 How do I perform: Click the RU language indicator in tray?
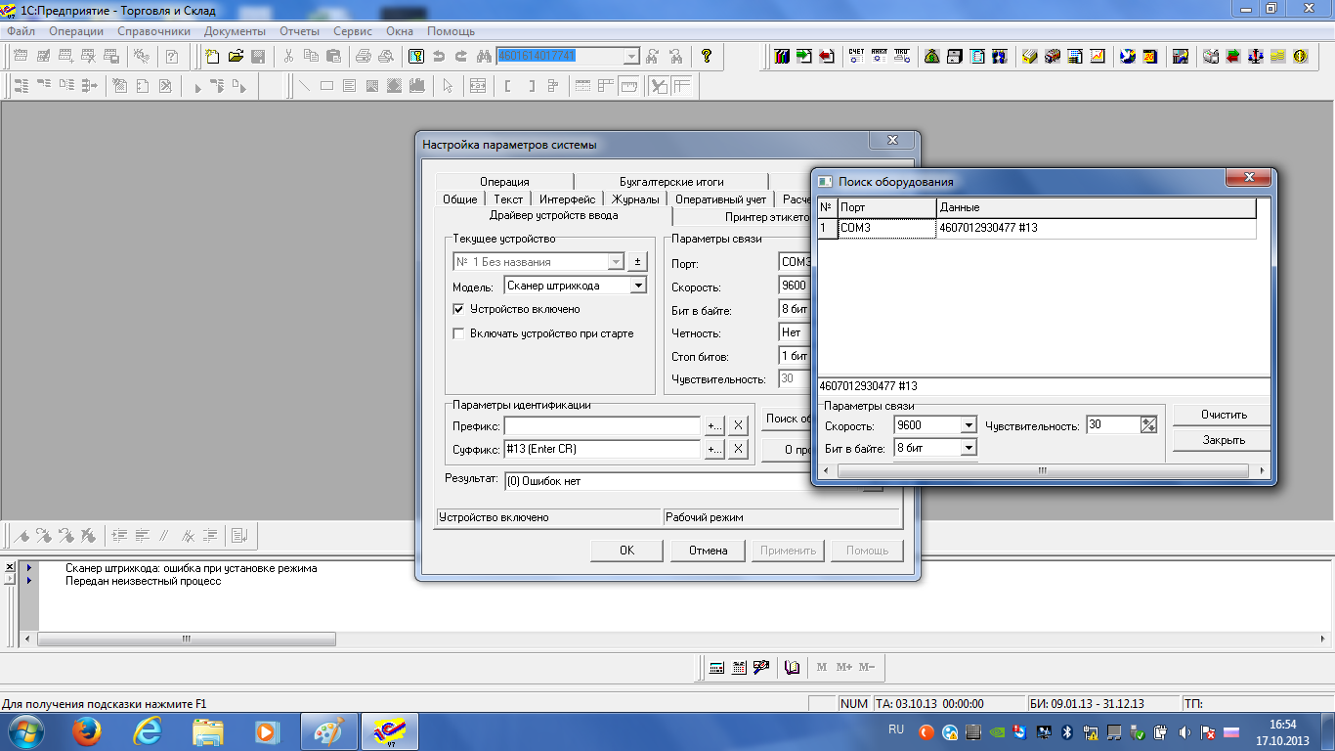pyautogui.click(x=896, y=729)
